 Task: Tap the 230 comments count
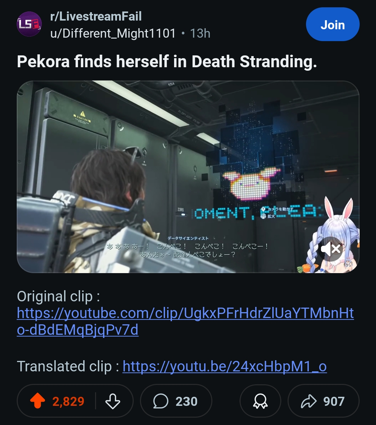click(187, 401)
